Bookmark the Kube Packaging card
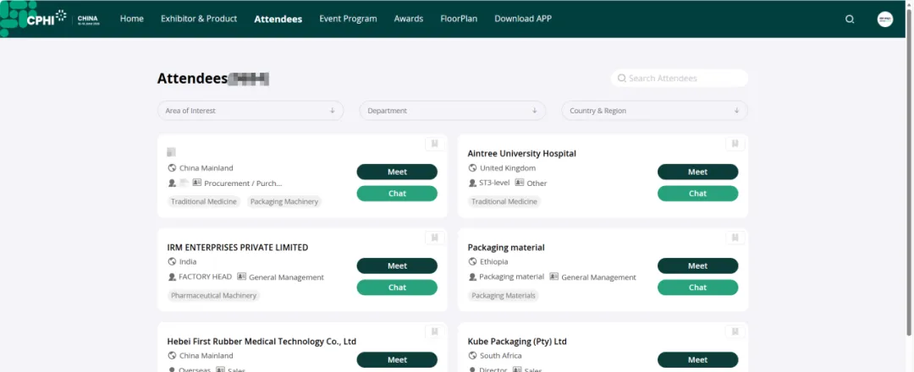914x372 pixels. [735, 331]
